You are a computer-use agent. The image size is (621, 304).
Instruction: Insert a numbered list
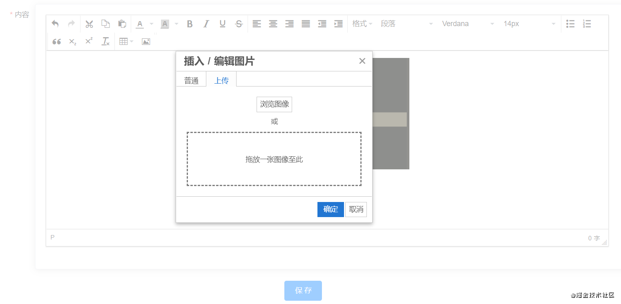(x=587, y=24)
